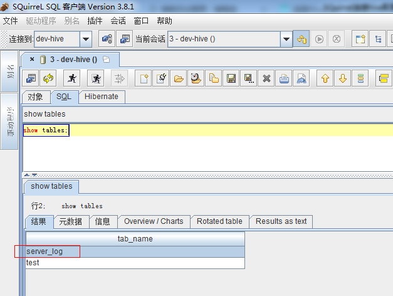Open the 会话 menu
Screen dimensions: 393x296
click(118, 21)
